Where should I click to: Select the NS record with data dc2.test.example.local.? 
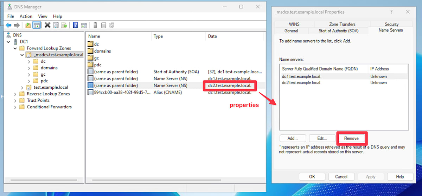[x=175, y=85]
